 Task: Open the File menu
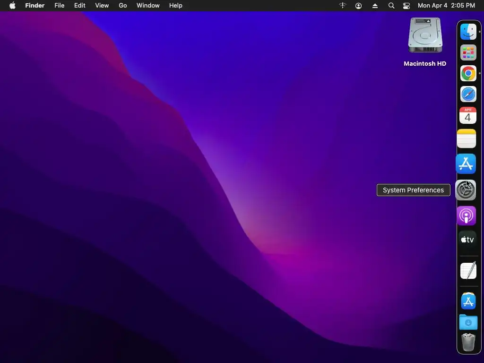(59, 6)
